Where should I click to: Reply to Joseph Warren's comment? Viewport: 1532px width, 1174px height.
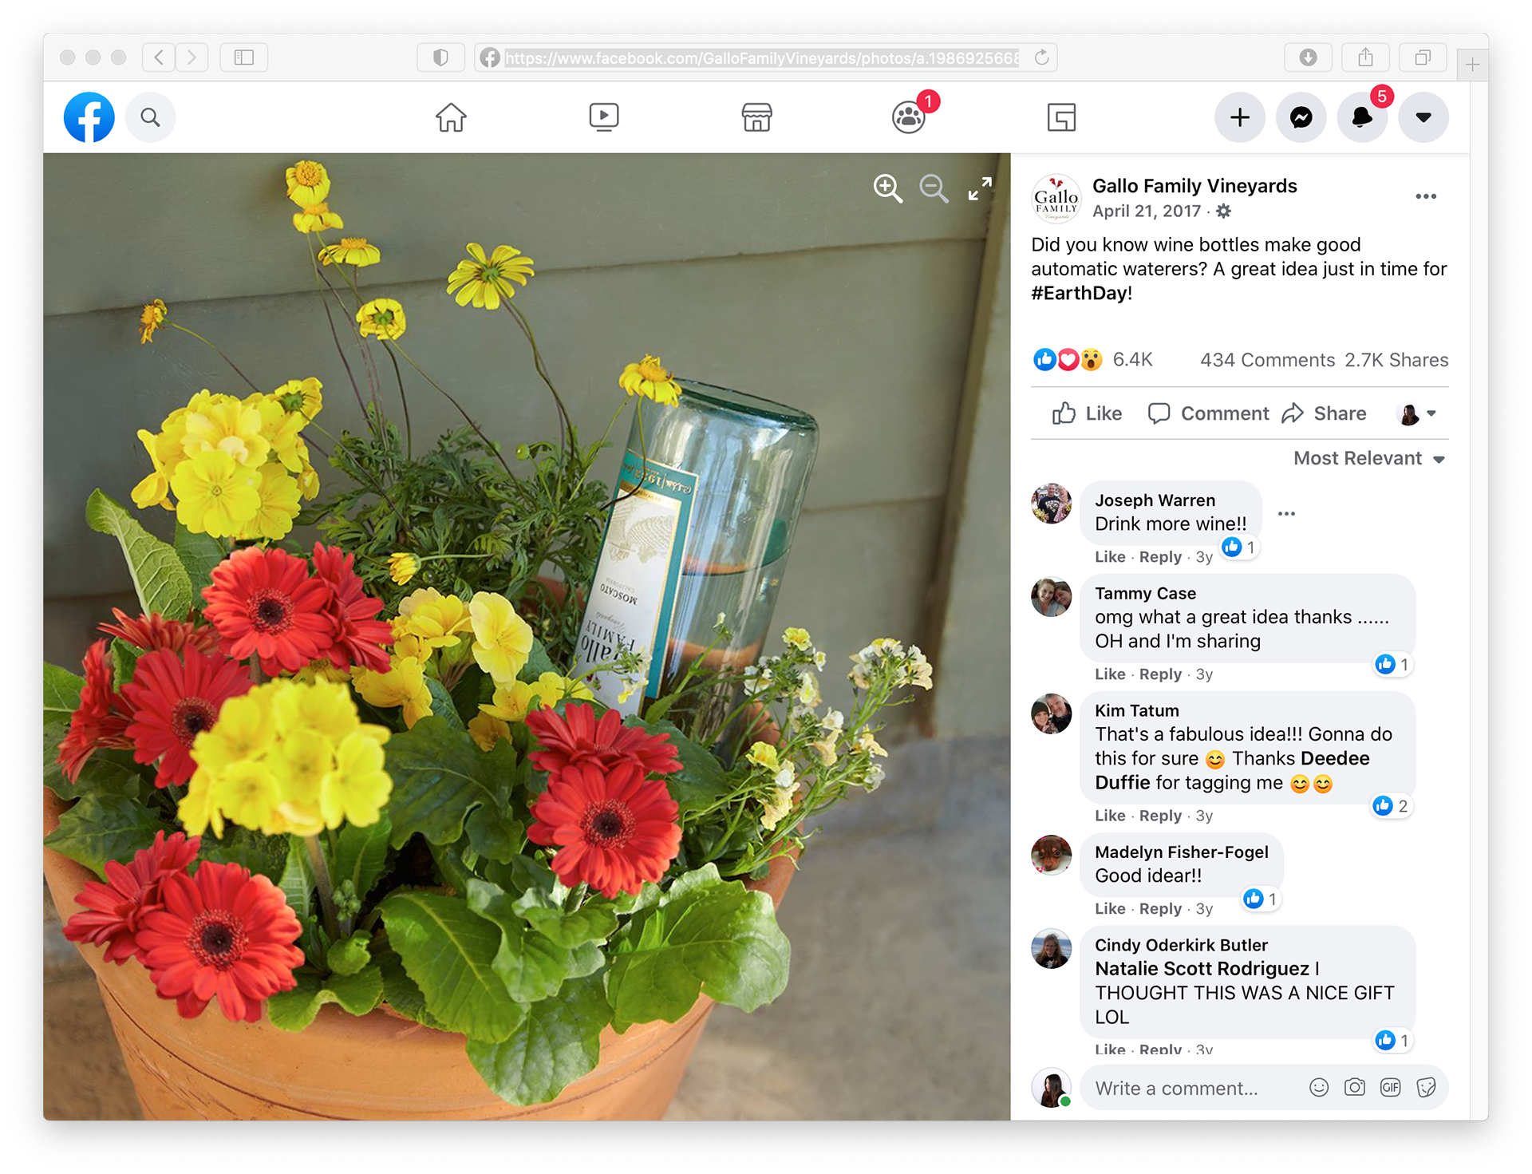pyautogui.click(x=1160, y=557)
